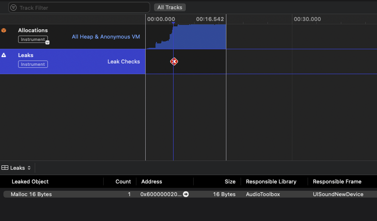Click 00:16.542 time label on ruler

210,19
